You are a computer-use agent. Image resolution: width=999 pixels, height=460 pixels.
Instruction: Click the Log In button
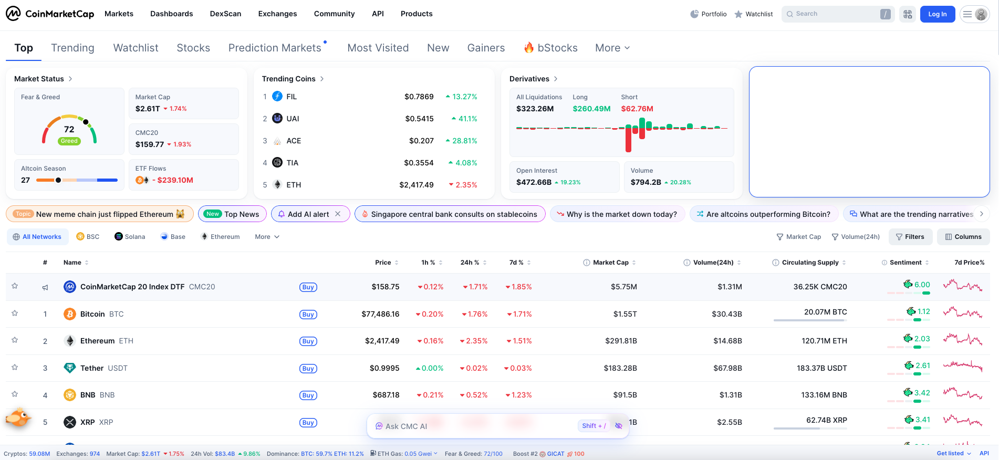pyautogui.click(x=938, y=14)
